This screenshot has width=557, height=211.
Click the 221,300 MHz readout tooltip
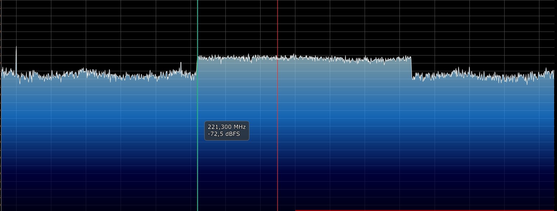point(227,131)
